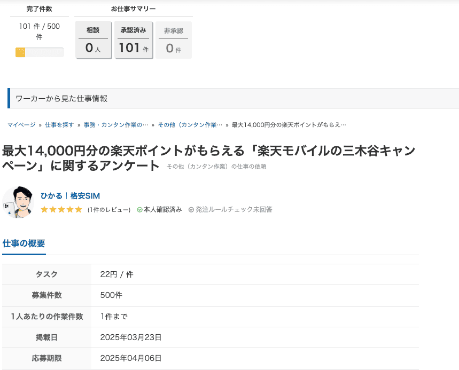Open 事務・カンタン作業 breadcrumb link
459x370 pixels.
click(x=116, y=125)
